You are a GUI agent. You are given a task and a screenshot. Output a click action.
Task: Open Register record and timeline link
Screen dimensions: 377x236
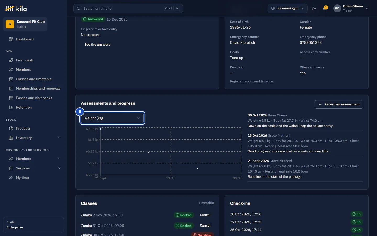point(252,81)
